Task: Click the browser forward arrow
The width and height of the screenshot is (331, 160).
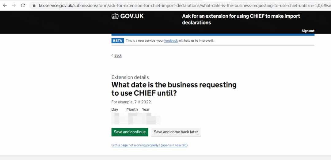Action: point(14,6)
